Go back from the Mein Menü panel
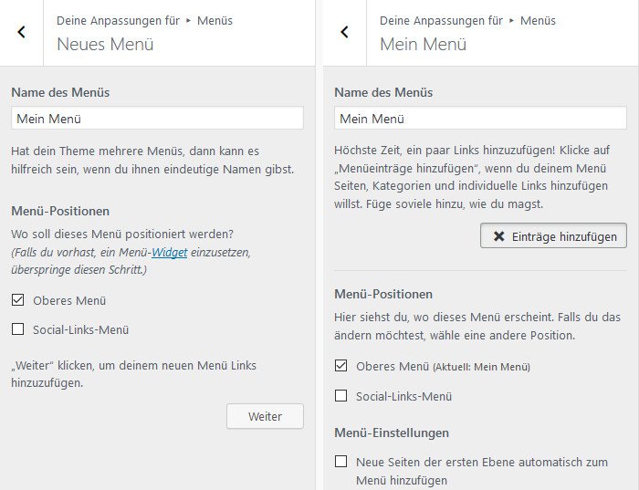The image size is (639, 490). point(344,32)
